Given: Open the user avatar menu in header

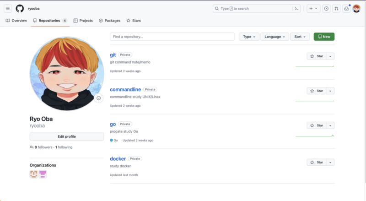Looking at the screenshot, I should [356, 9].
